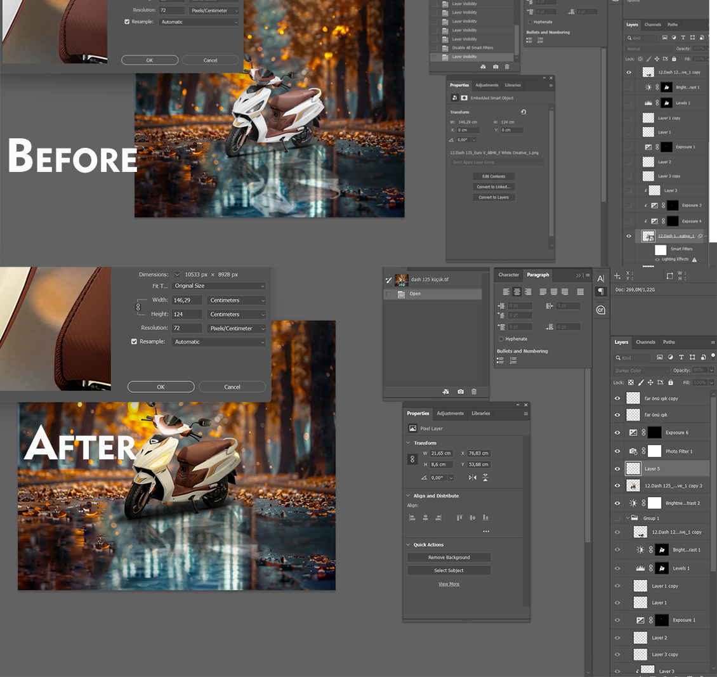Viewport: 717px width, 677px height.
Task: Open Opacity 80% slider arrow
Action: coord(711,370)
